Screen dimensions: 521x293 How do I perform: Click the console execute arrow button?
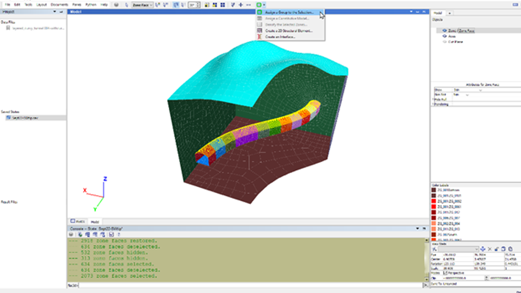click(x=424, y=285)
